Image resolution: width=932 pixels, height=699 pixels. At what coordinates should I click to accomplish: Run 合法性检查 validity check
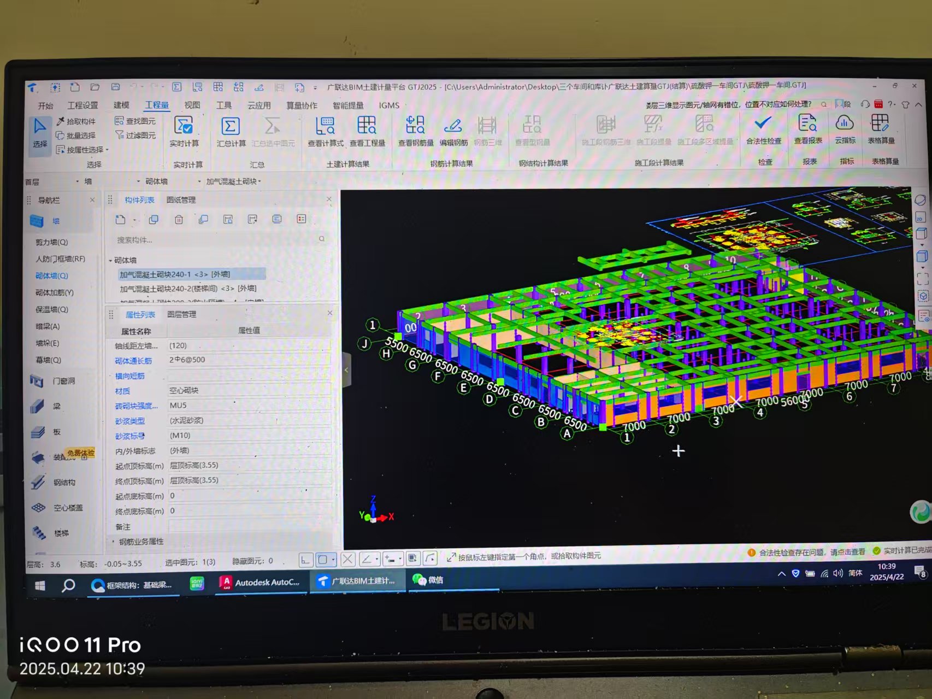pyautogui.click(x=764, y=129)
